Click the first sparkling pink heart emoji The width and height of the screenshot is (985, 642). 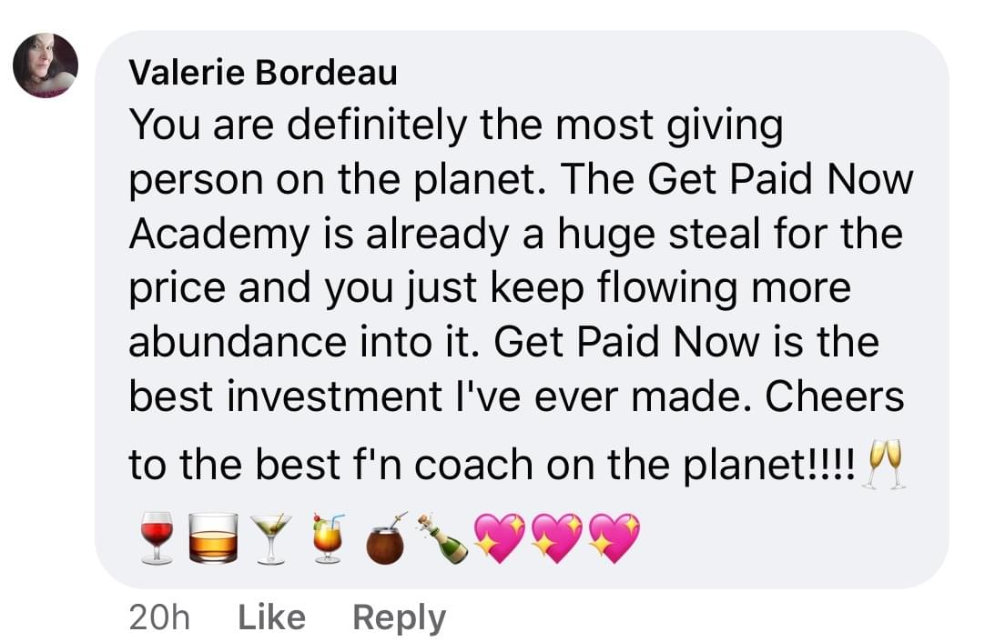(x=501, y=537)
